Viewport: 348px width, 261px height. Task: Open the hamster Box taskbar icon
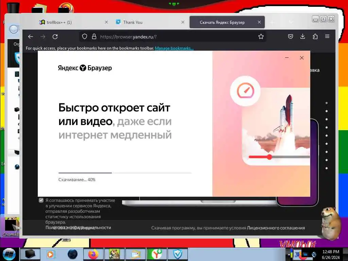click(114, 254)
